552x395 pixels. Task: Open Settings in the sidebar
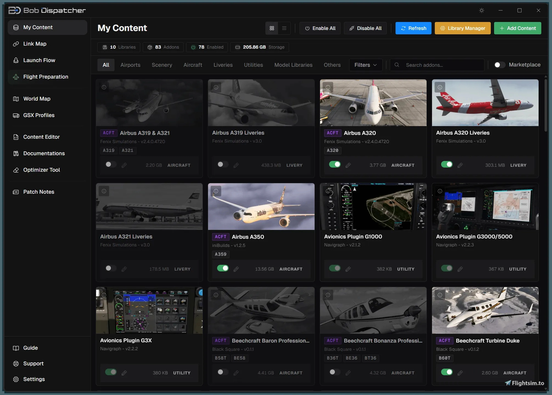pyautogui.click(x=47, y=379)
